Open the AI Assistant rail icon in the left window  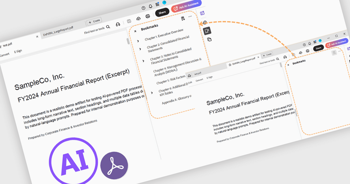point(202,13)
